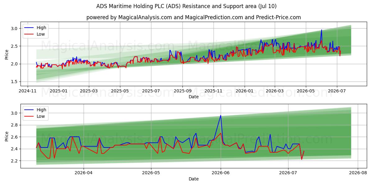The height and width of the screenshot is (186, 373).
Task: Click the '1.5' price tick on the upper chart
Action: click(15, 82)
